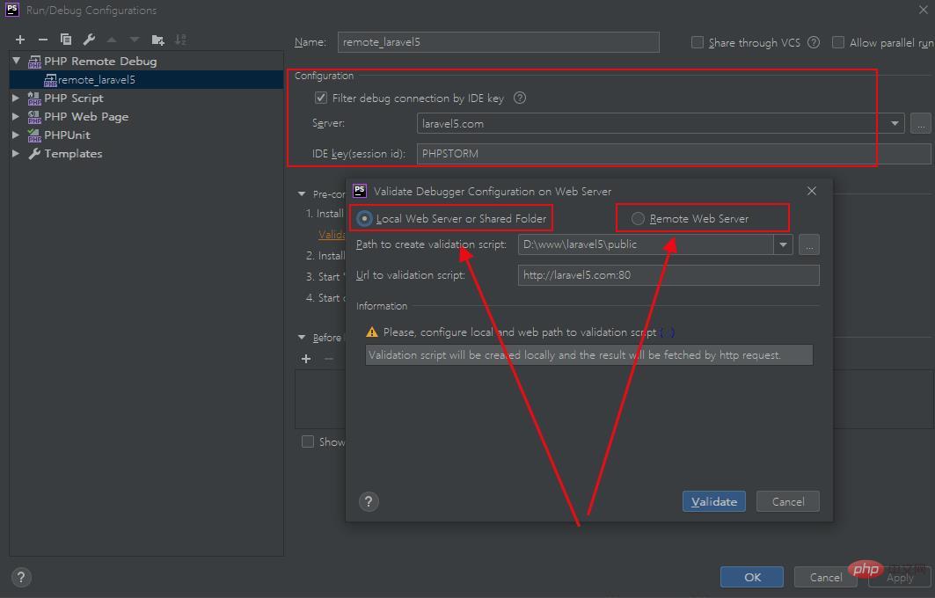Viewport: 935px width, 598px height.
Task: Open the Validate link in Pre-configuration
Action: (x=332, y=235)
